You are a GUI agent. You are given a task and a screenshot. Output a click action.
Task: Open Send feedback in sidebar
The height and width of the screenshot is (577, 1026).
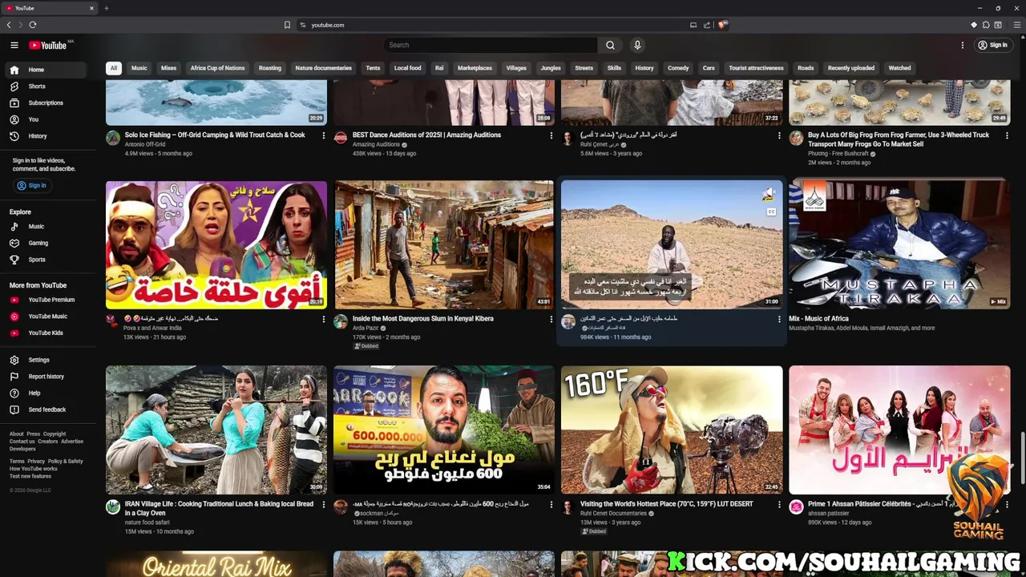pyautogui.click(x=46, y=410)
